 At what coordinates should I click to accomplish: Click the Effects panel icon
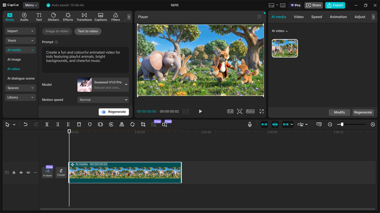[x=68, y=17]
